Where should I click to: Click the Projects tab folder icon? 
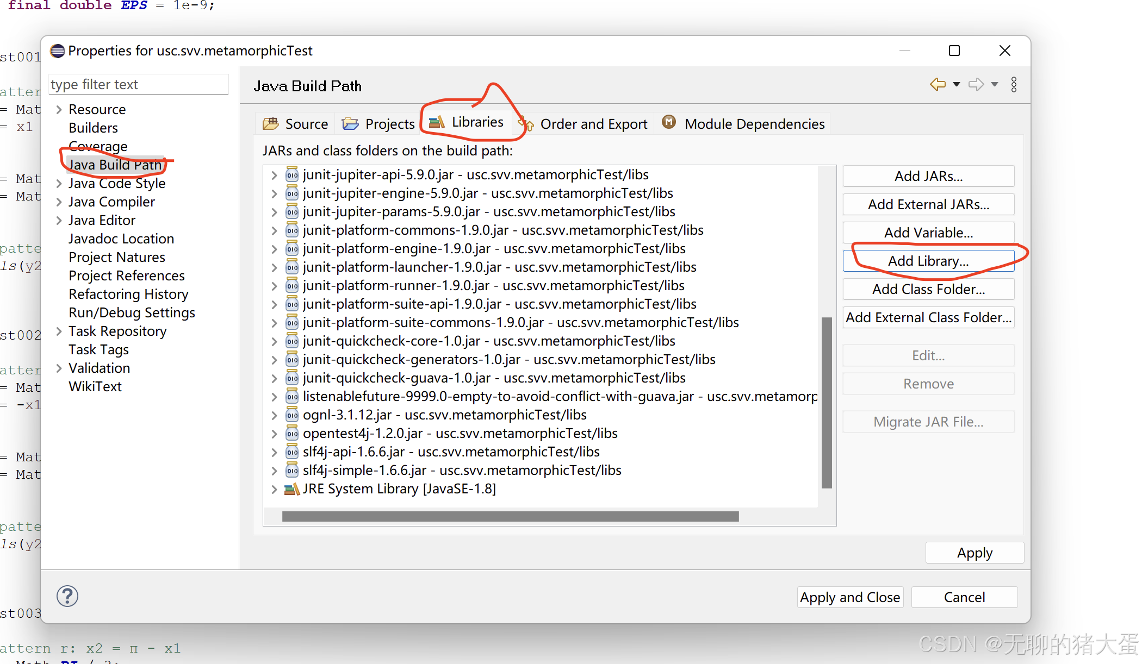pyautogui.click(x=350, y=123)
